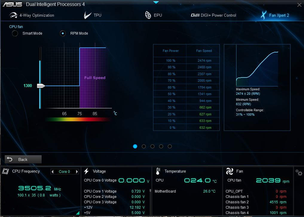The width and height of the screenshot is (304, 217).
Task: Click the Voltage lightning bolt icon
Action: pyautogui.click(x=86, y=171)
